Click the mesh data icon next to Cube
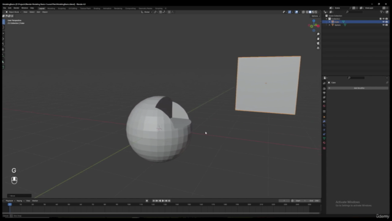The image size is (392, 221). pos(344,22)
